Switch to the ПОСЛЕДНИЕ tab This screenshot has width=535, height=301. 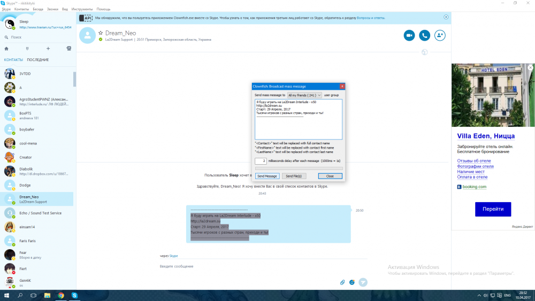[x=38, y=60]
